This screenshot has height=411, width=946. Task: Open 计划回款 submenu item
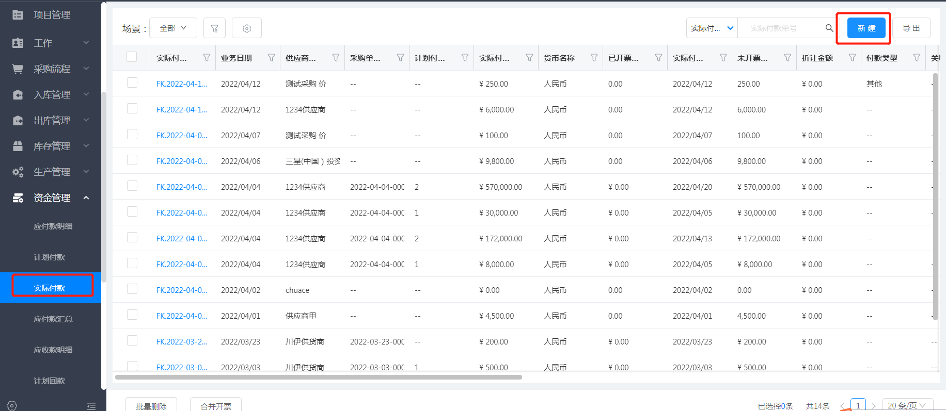pyautogui.click(x=51, y=381)
